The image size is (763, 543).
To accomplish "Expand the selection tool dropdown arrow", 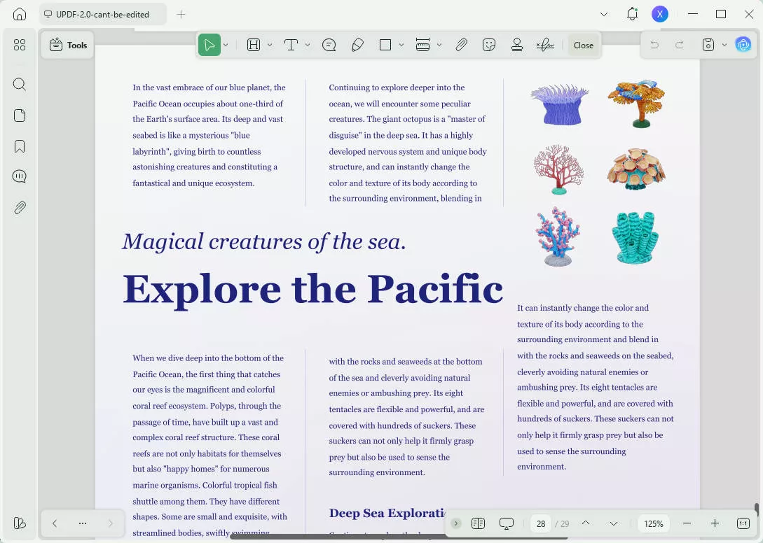I will (x=226, y=45).
